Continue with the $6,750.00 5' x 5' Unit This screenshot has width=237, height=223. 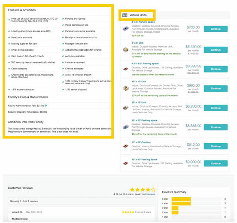click(x=216, y=50)
